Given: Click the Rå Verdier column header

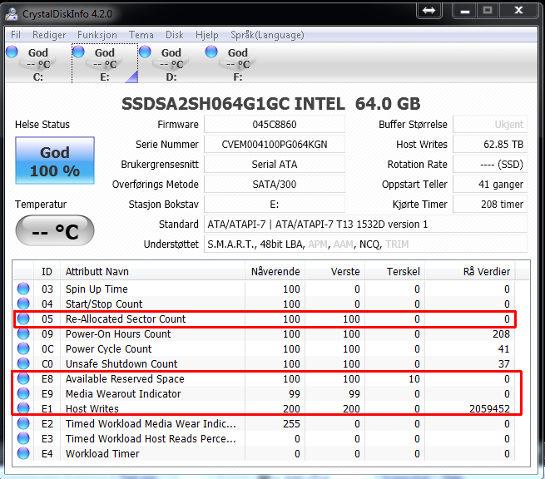Looking at the screenshot, I should [470, 271].
